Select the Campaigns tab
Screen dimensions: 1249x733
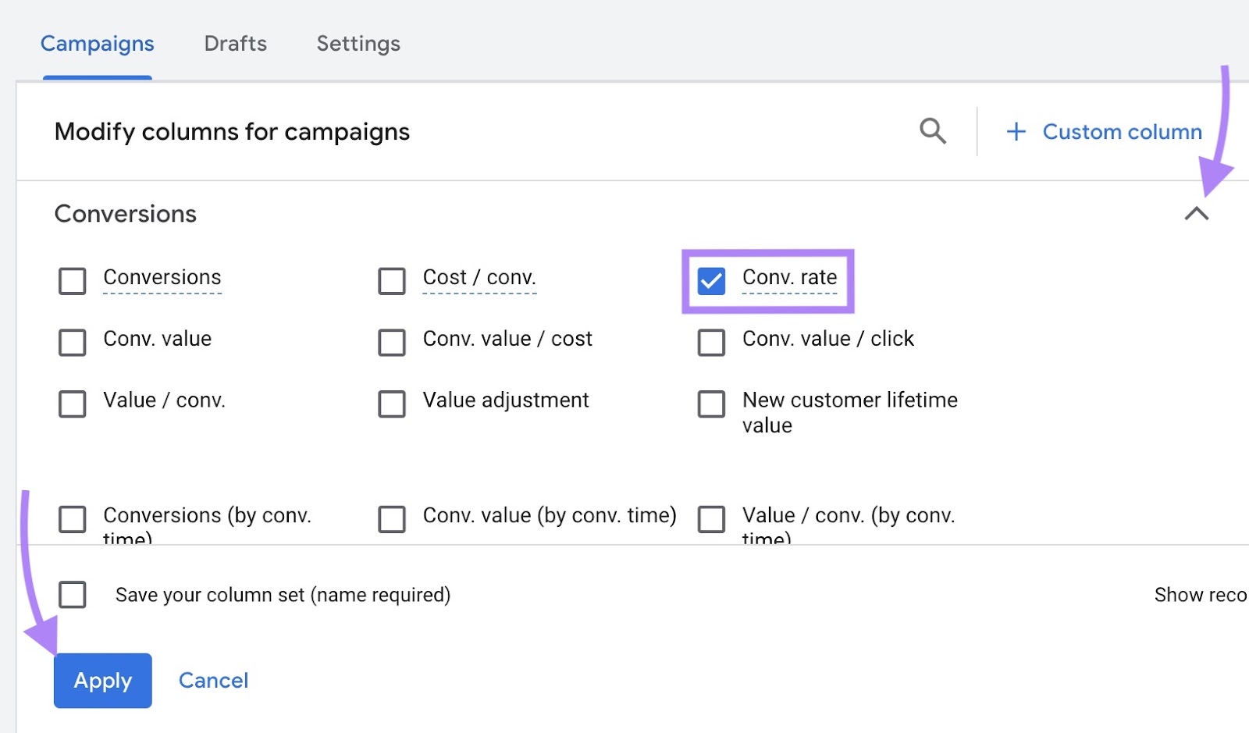96,44
